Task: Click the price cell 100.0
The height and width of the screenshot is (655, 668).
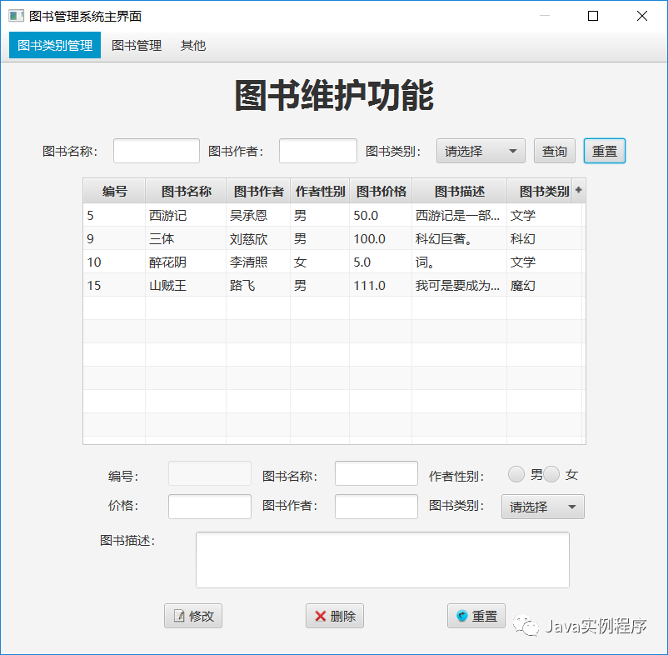Action: coord(381,238)
